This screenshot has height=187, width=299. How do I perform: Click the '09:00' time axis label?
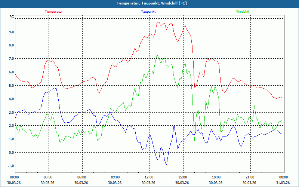[x=116, y=177]
